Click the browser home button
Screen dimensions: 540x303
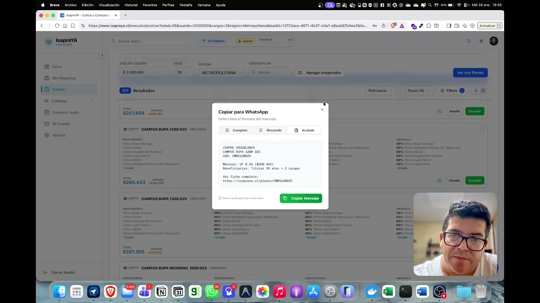(x=65, y=26)
